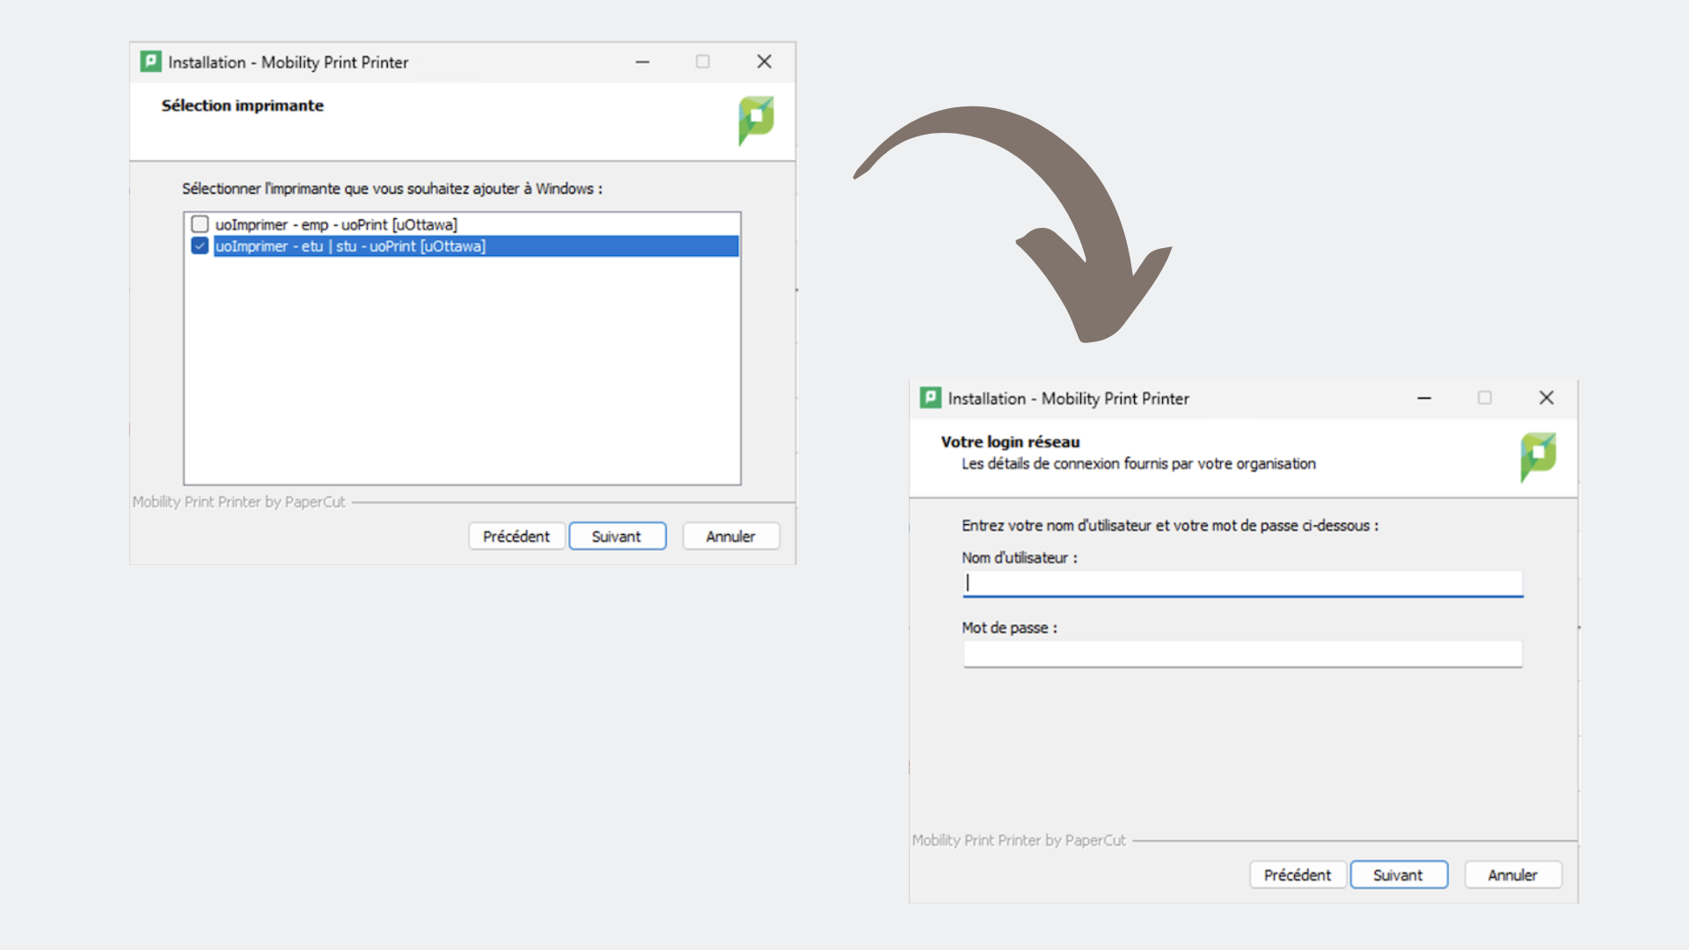
Task: Focus the Nom d'utilisateur input field
Action: [1242, 583]
